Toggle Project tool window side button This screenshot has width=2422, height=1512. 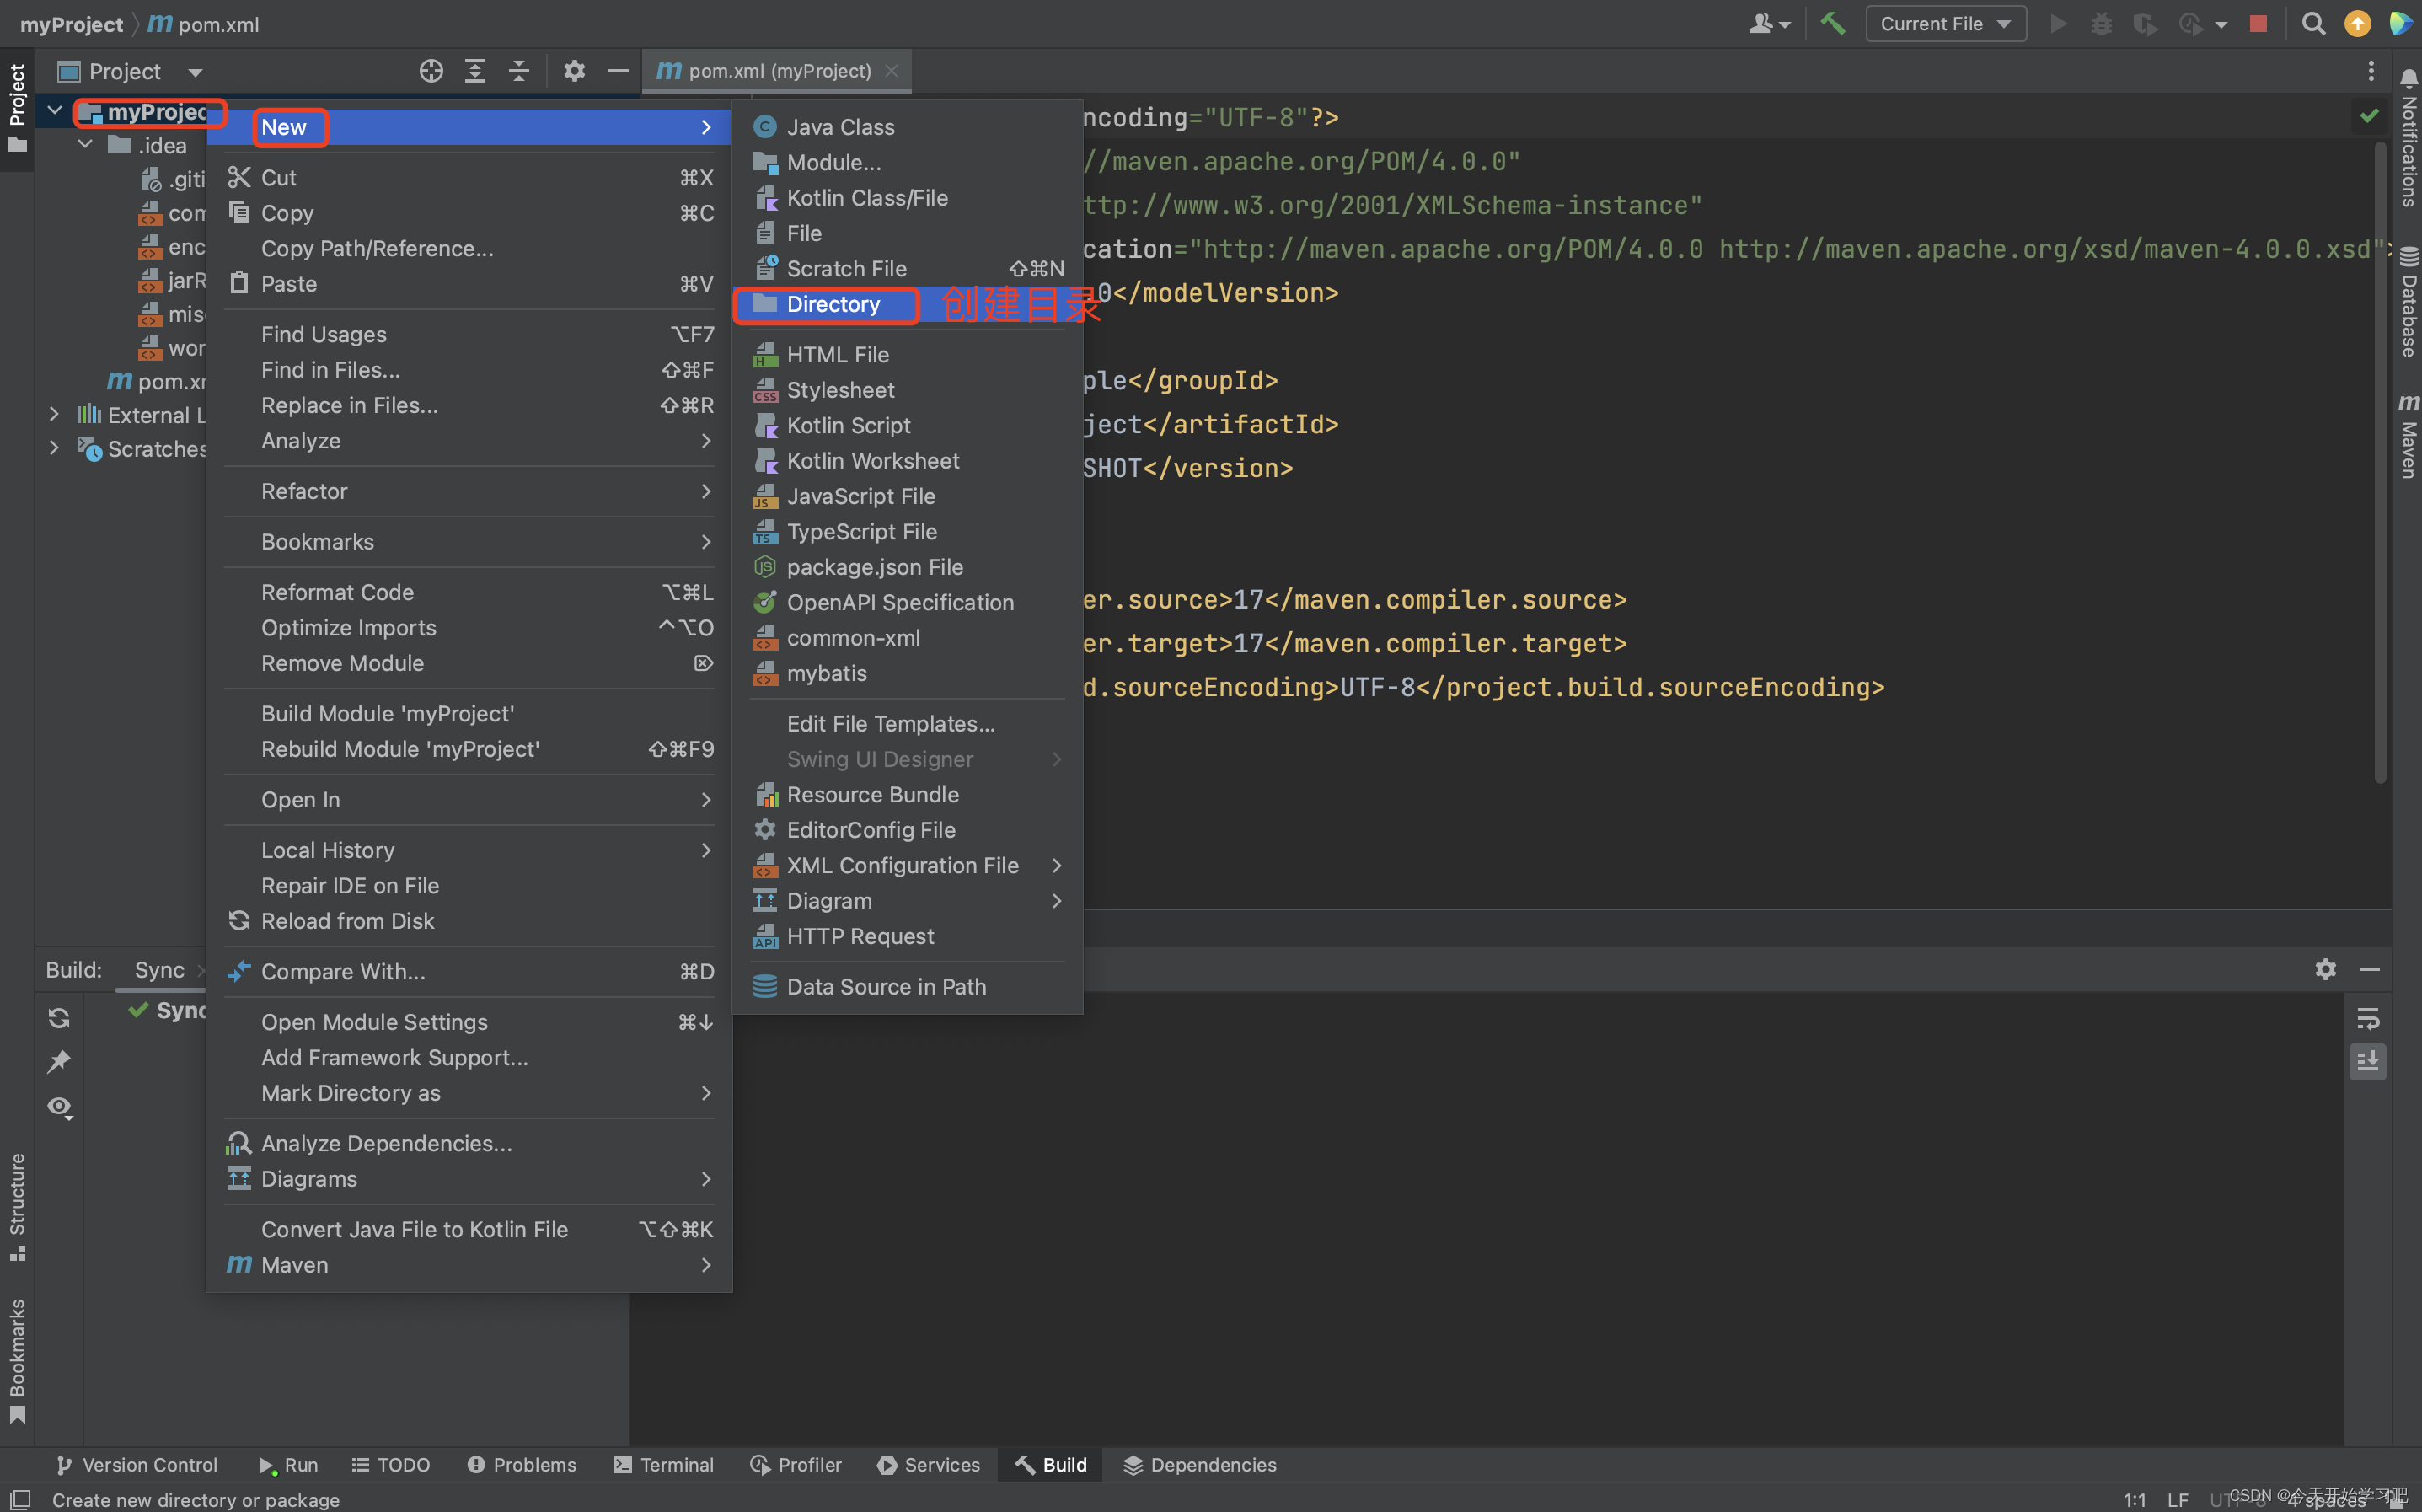click(x=17, y=108)
